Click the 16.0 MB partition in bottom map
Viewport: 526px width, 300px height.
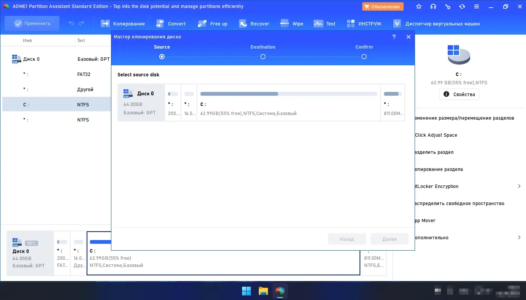pyautogui.click(x=79, y=253)
